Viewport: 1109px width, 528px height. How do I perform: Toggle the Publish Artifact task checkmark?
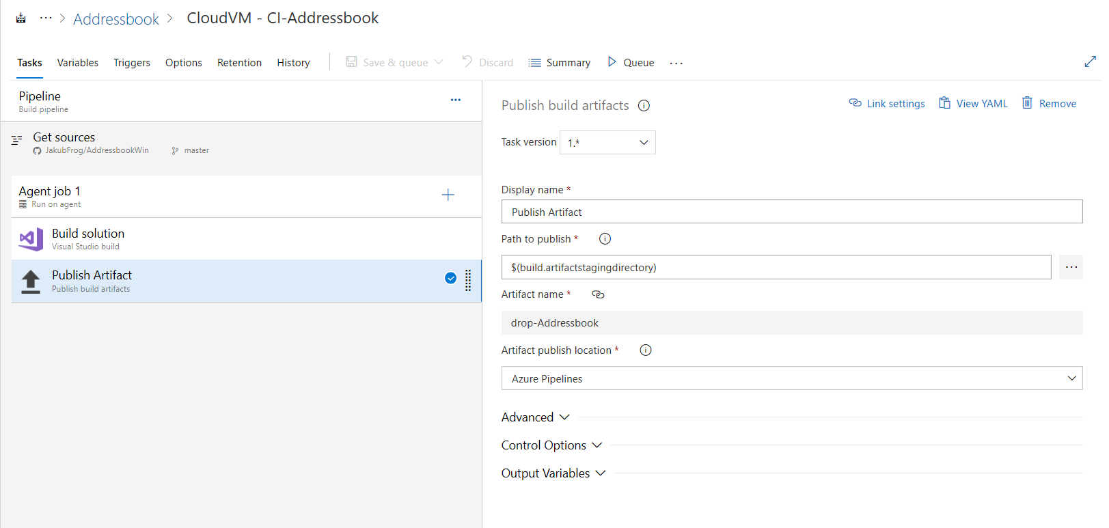[x=451, y=278]
